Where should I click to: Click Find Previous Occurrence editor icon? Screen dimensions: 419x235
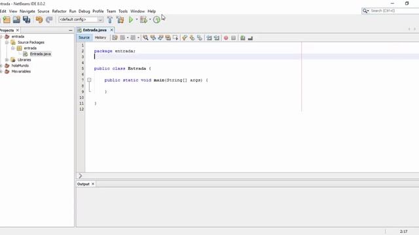(153, 38)
